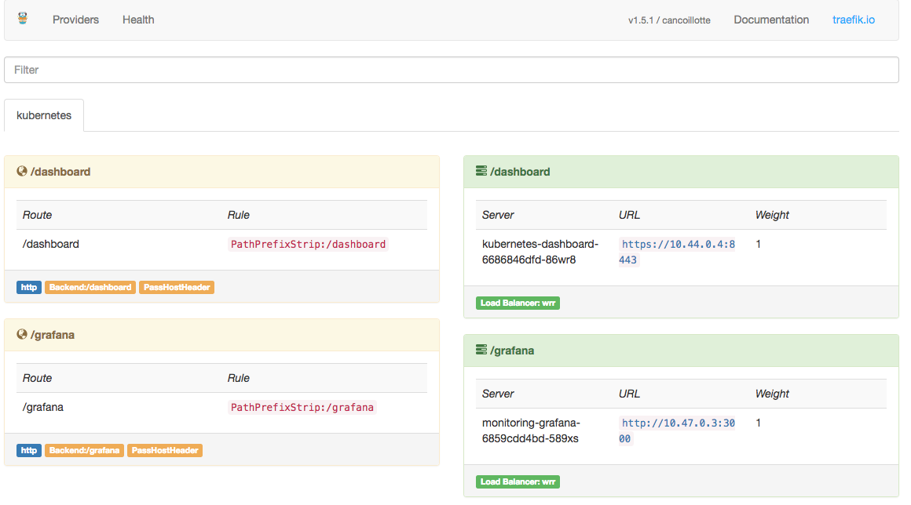The image size is (911, 505).
Task: Click the monitoring-grafana-6859cdd4bd-589xs server name
Action: pos(531,431)
